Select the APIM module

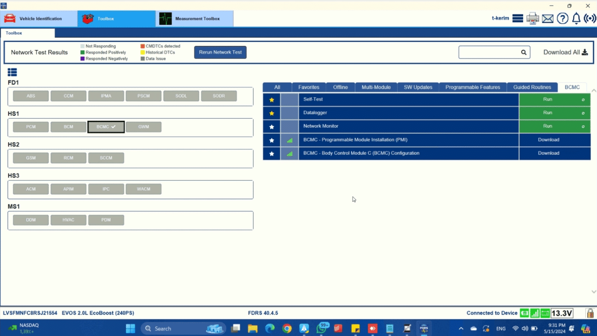[68, 189]
